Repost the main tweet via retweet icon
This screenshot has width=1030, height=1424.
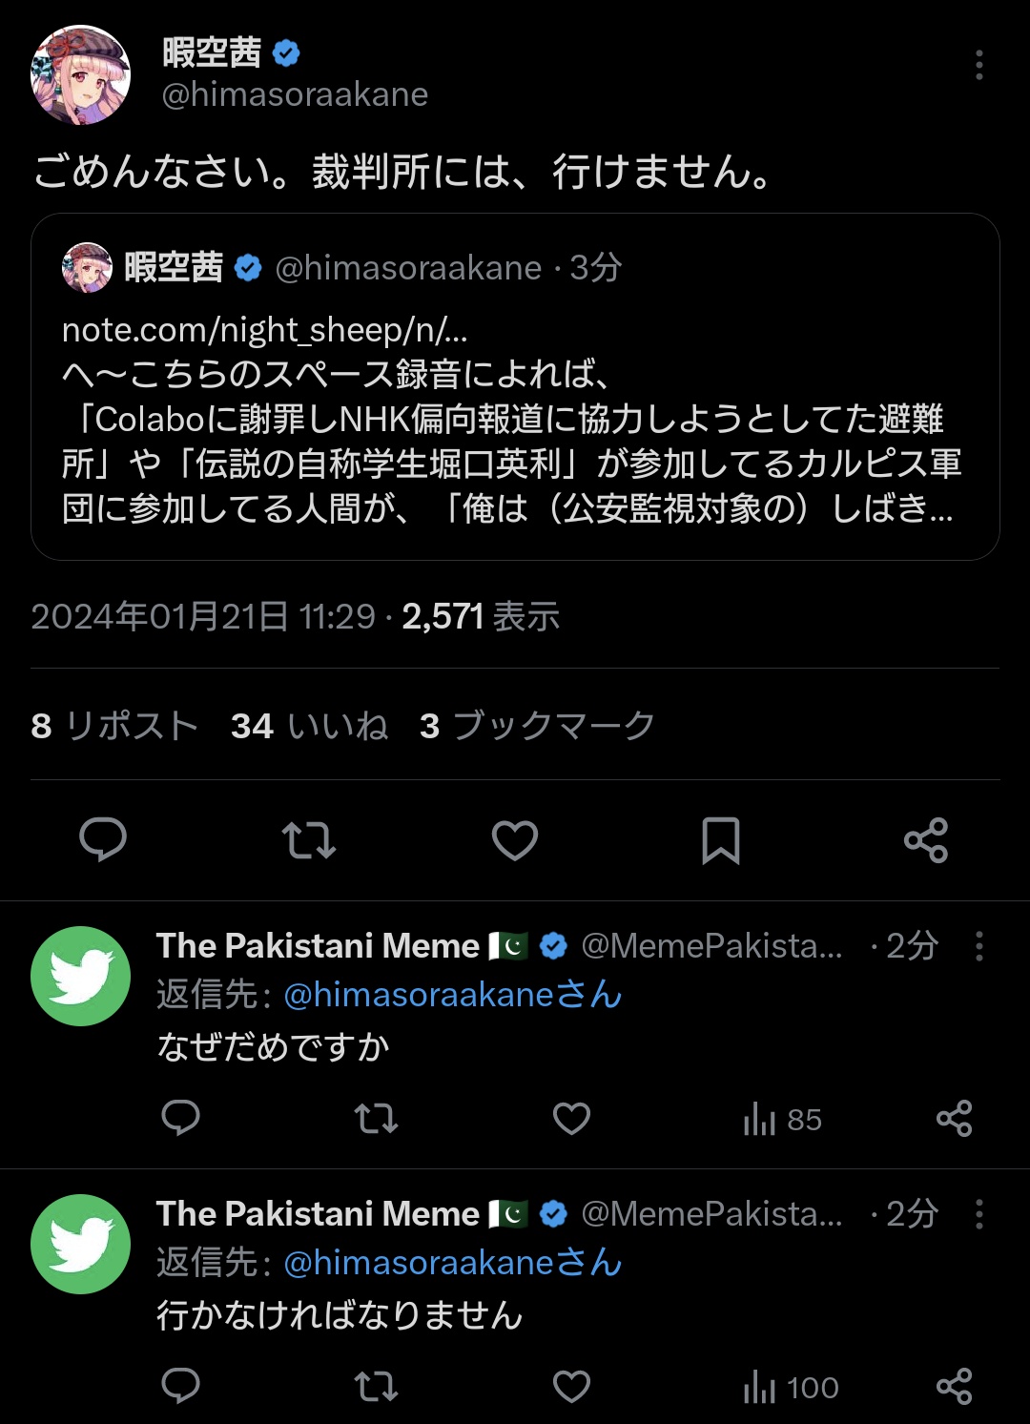pyautogui.click(x=309, y=839)
